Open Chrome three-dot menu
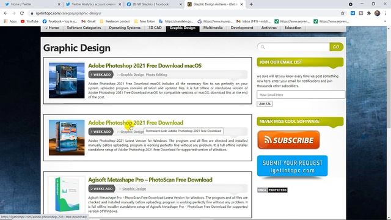Image resolution: width=391 pixels, height=220 pixels. 386,13
